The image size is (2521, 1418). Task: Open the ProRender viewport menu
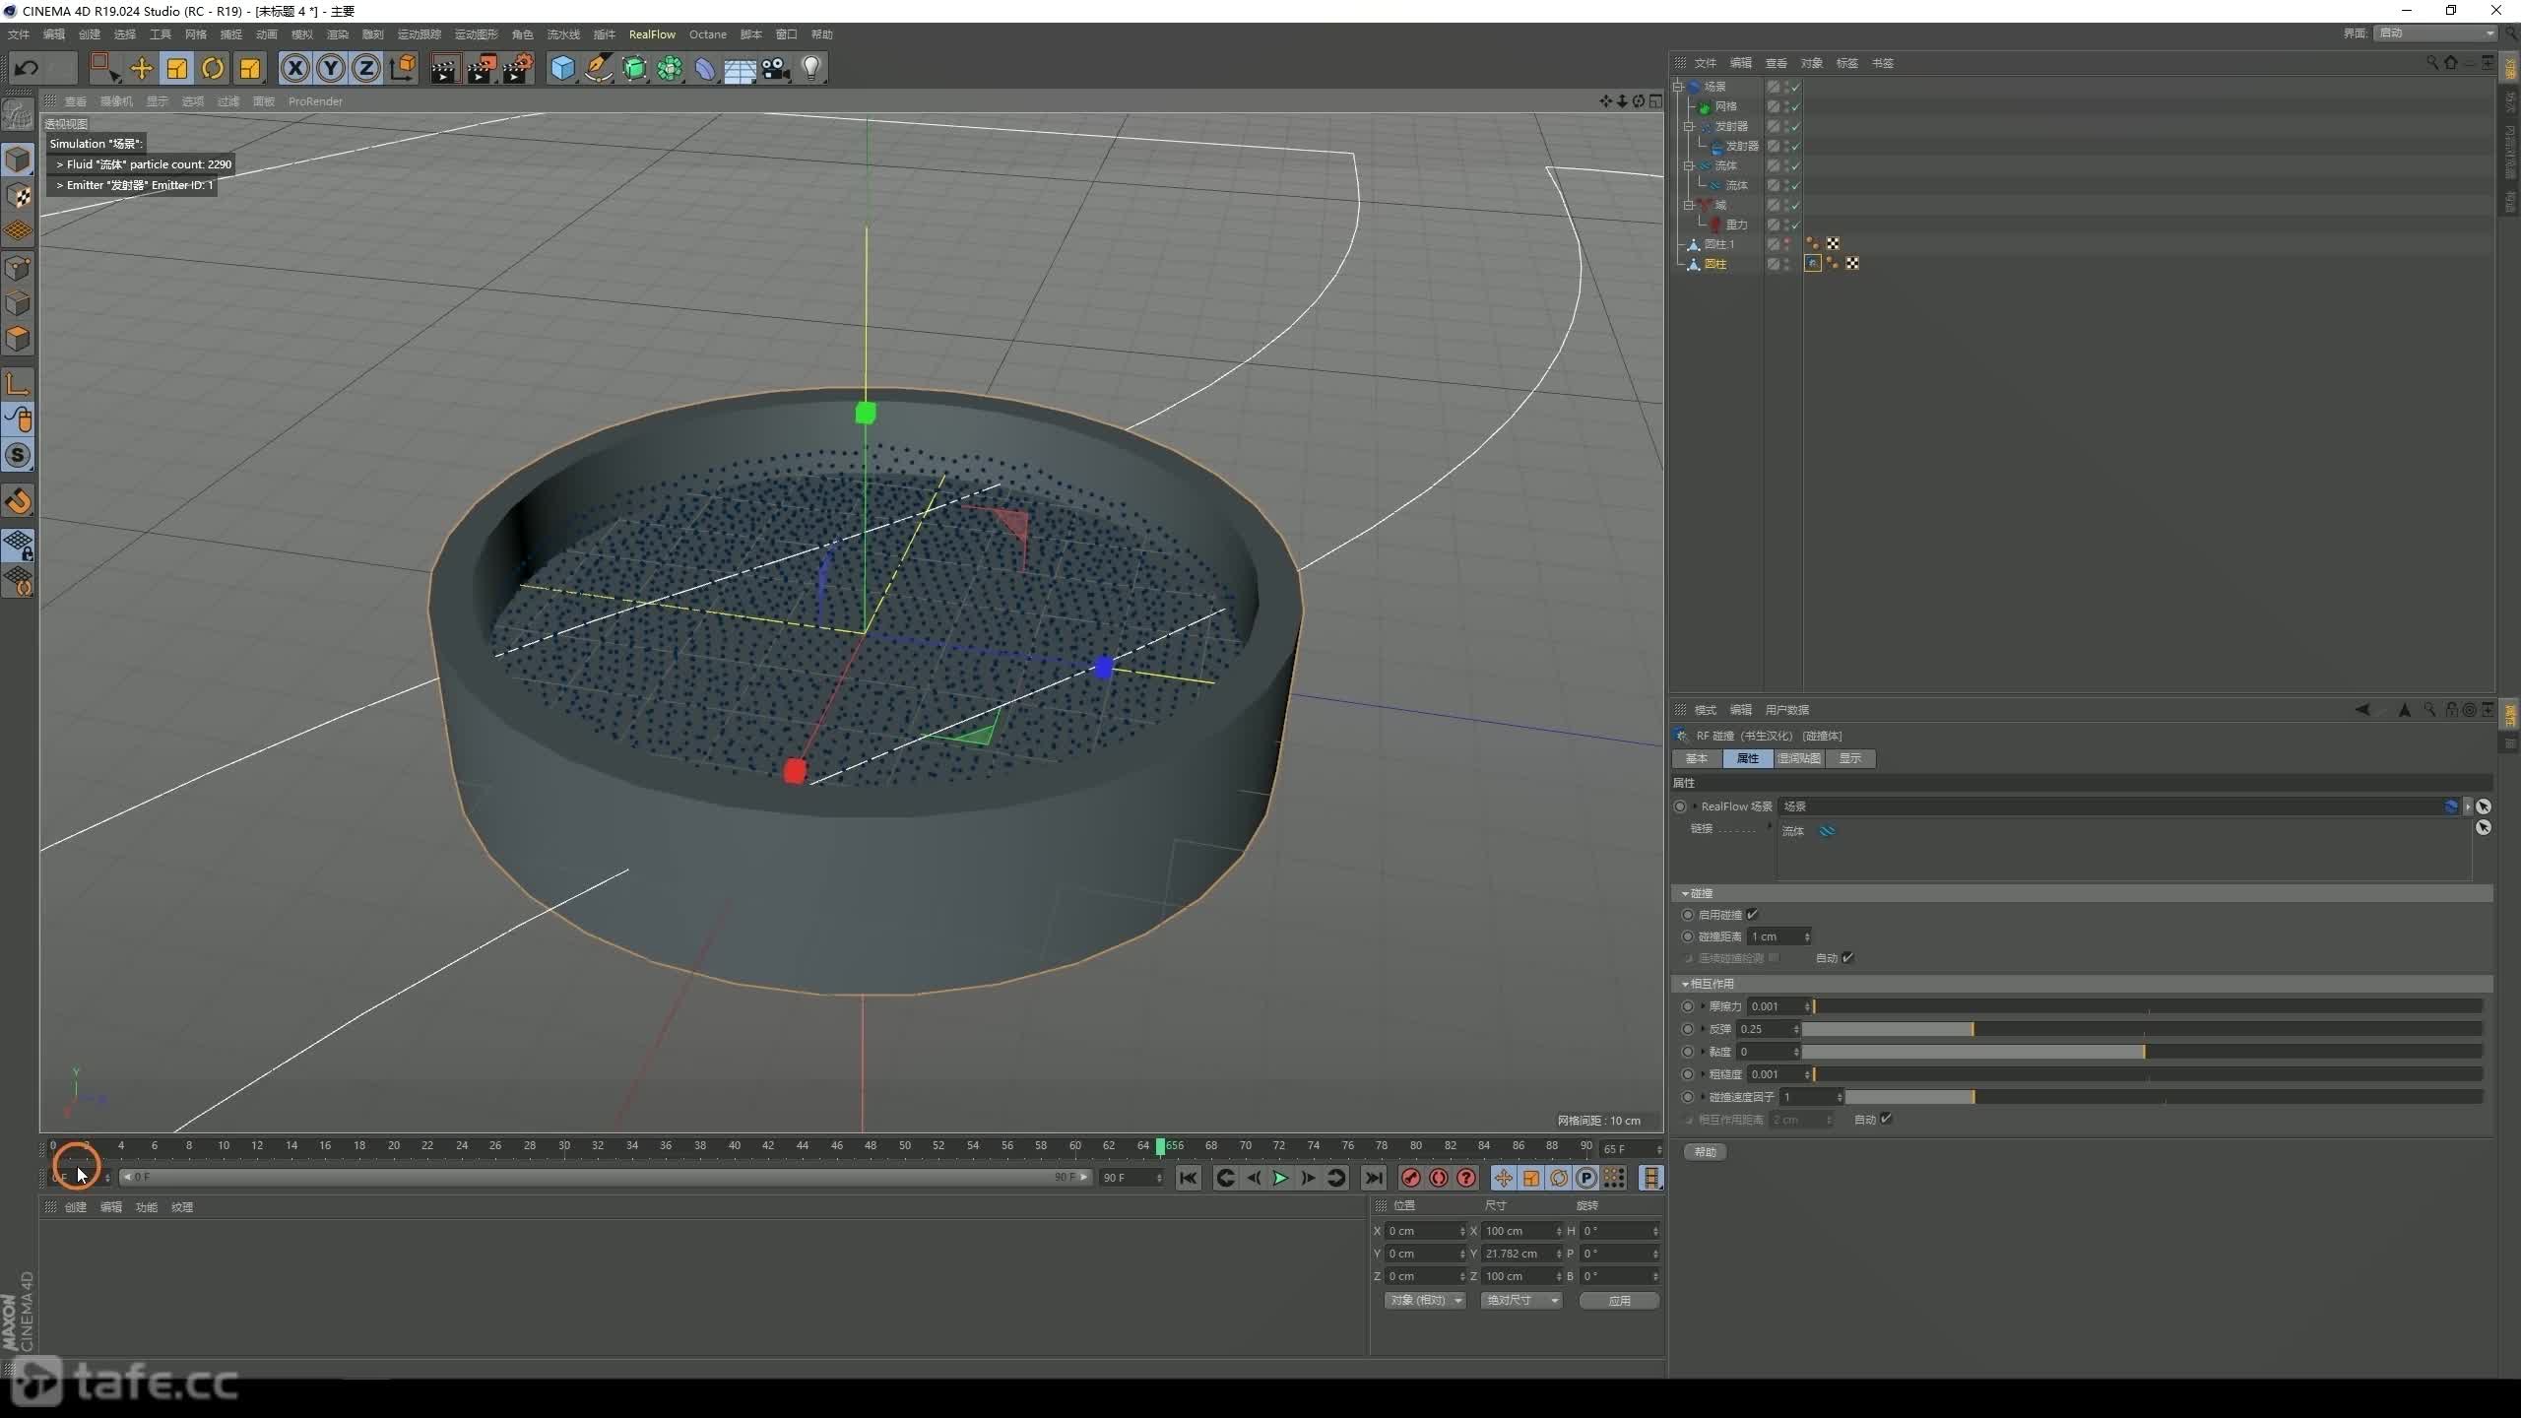[x=315, y=101]
